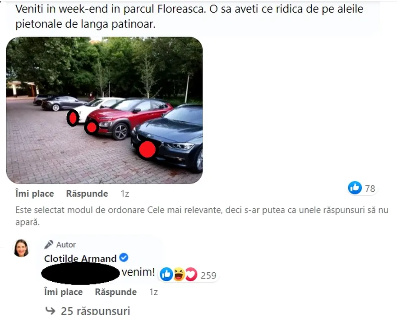Click the Cele mai relevante sorting notice
Image resolution: width=397 pixels, height=315 pixels.
click(x=202, y=216)
